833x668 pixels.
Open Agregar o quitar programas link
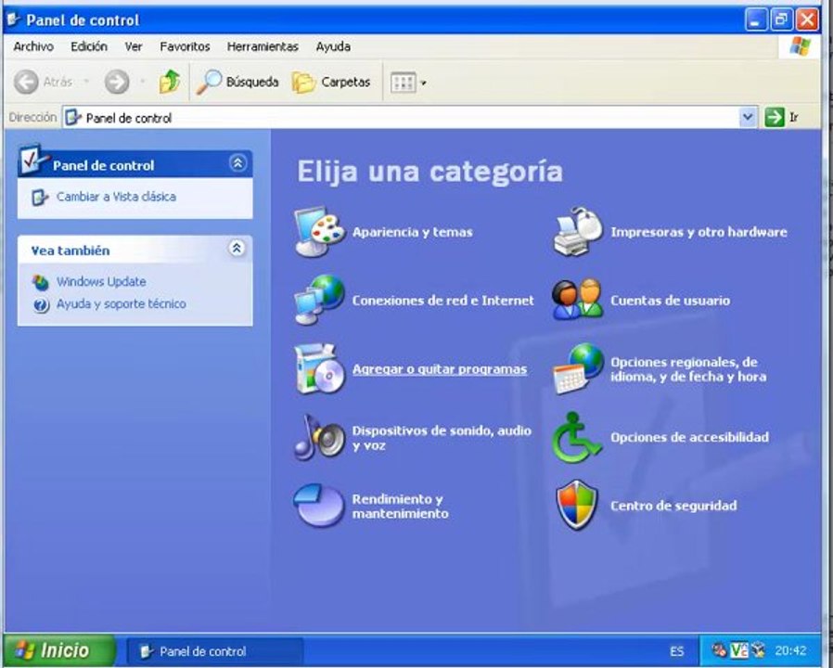point(440,369)
